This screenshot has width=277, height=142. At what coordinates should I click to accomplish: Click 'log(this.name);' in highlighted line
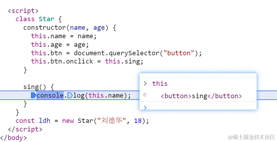(102, 95)
